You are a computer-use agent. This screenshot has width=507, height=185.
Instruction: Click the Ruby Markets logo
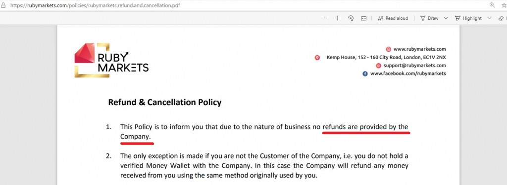coord(111,60)
